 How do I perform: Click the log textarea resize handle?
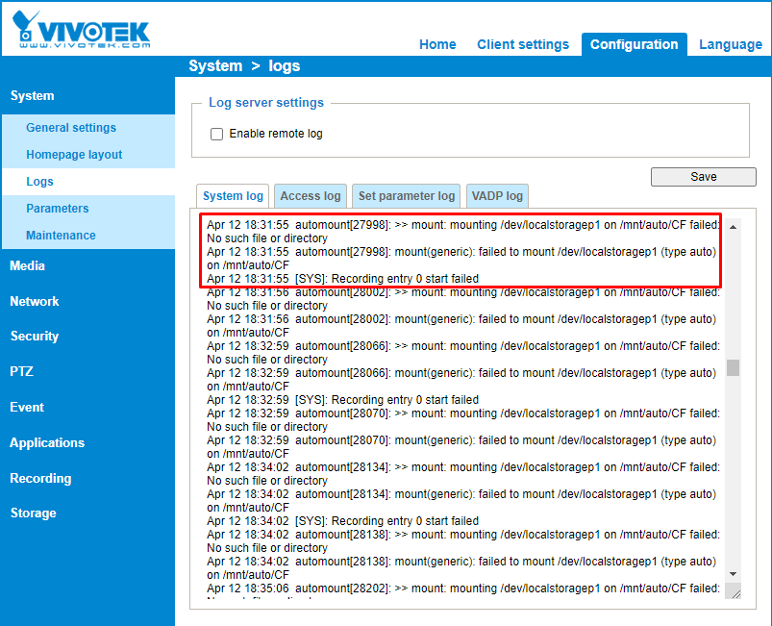click(x=735, y=592)
